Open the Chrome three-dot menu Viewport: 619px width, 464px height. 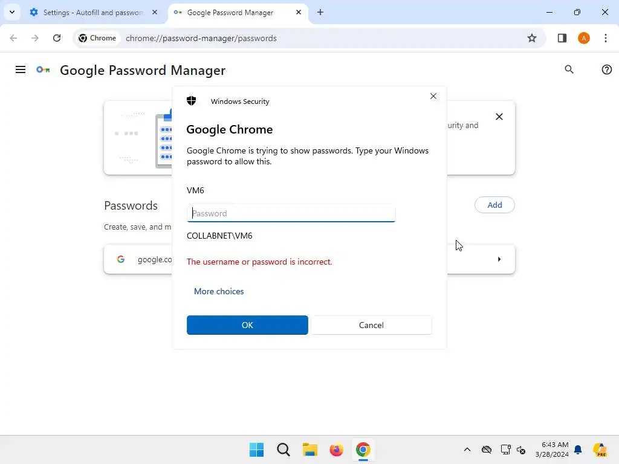tap(605, 38)
